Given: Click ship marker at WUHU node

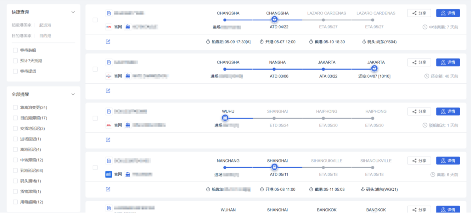Looking at the screenshot, I should click(x=225, y=118).
